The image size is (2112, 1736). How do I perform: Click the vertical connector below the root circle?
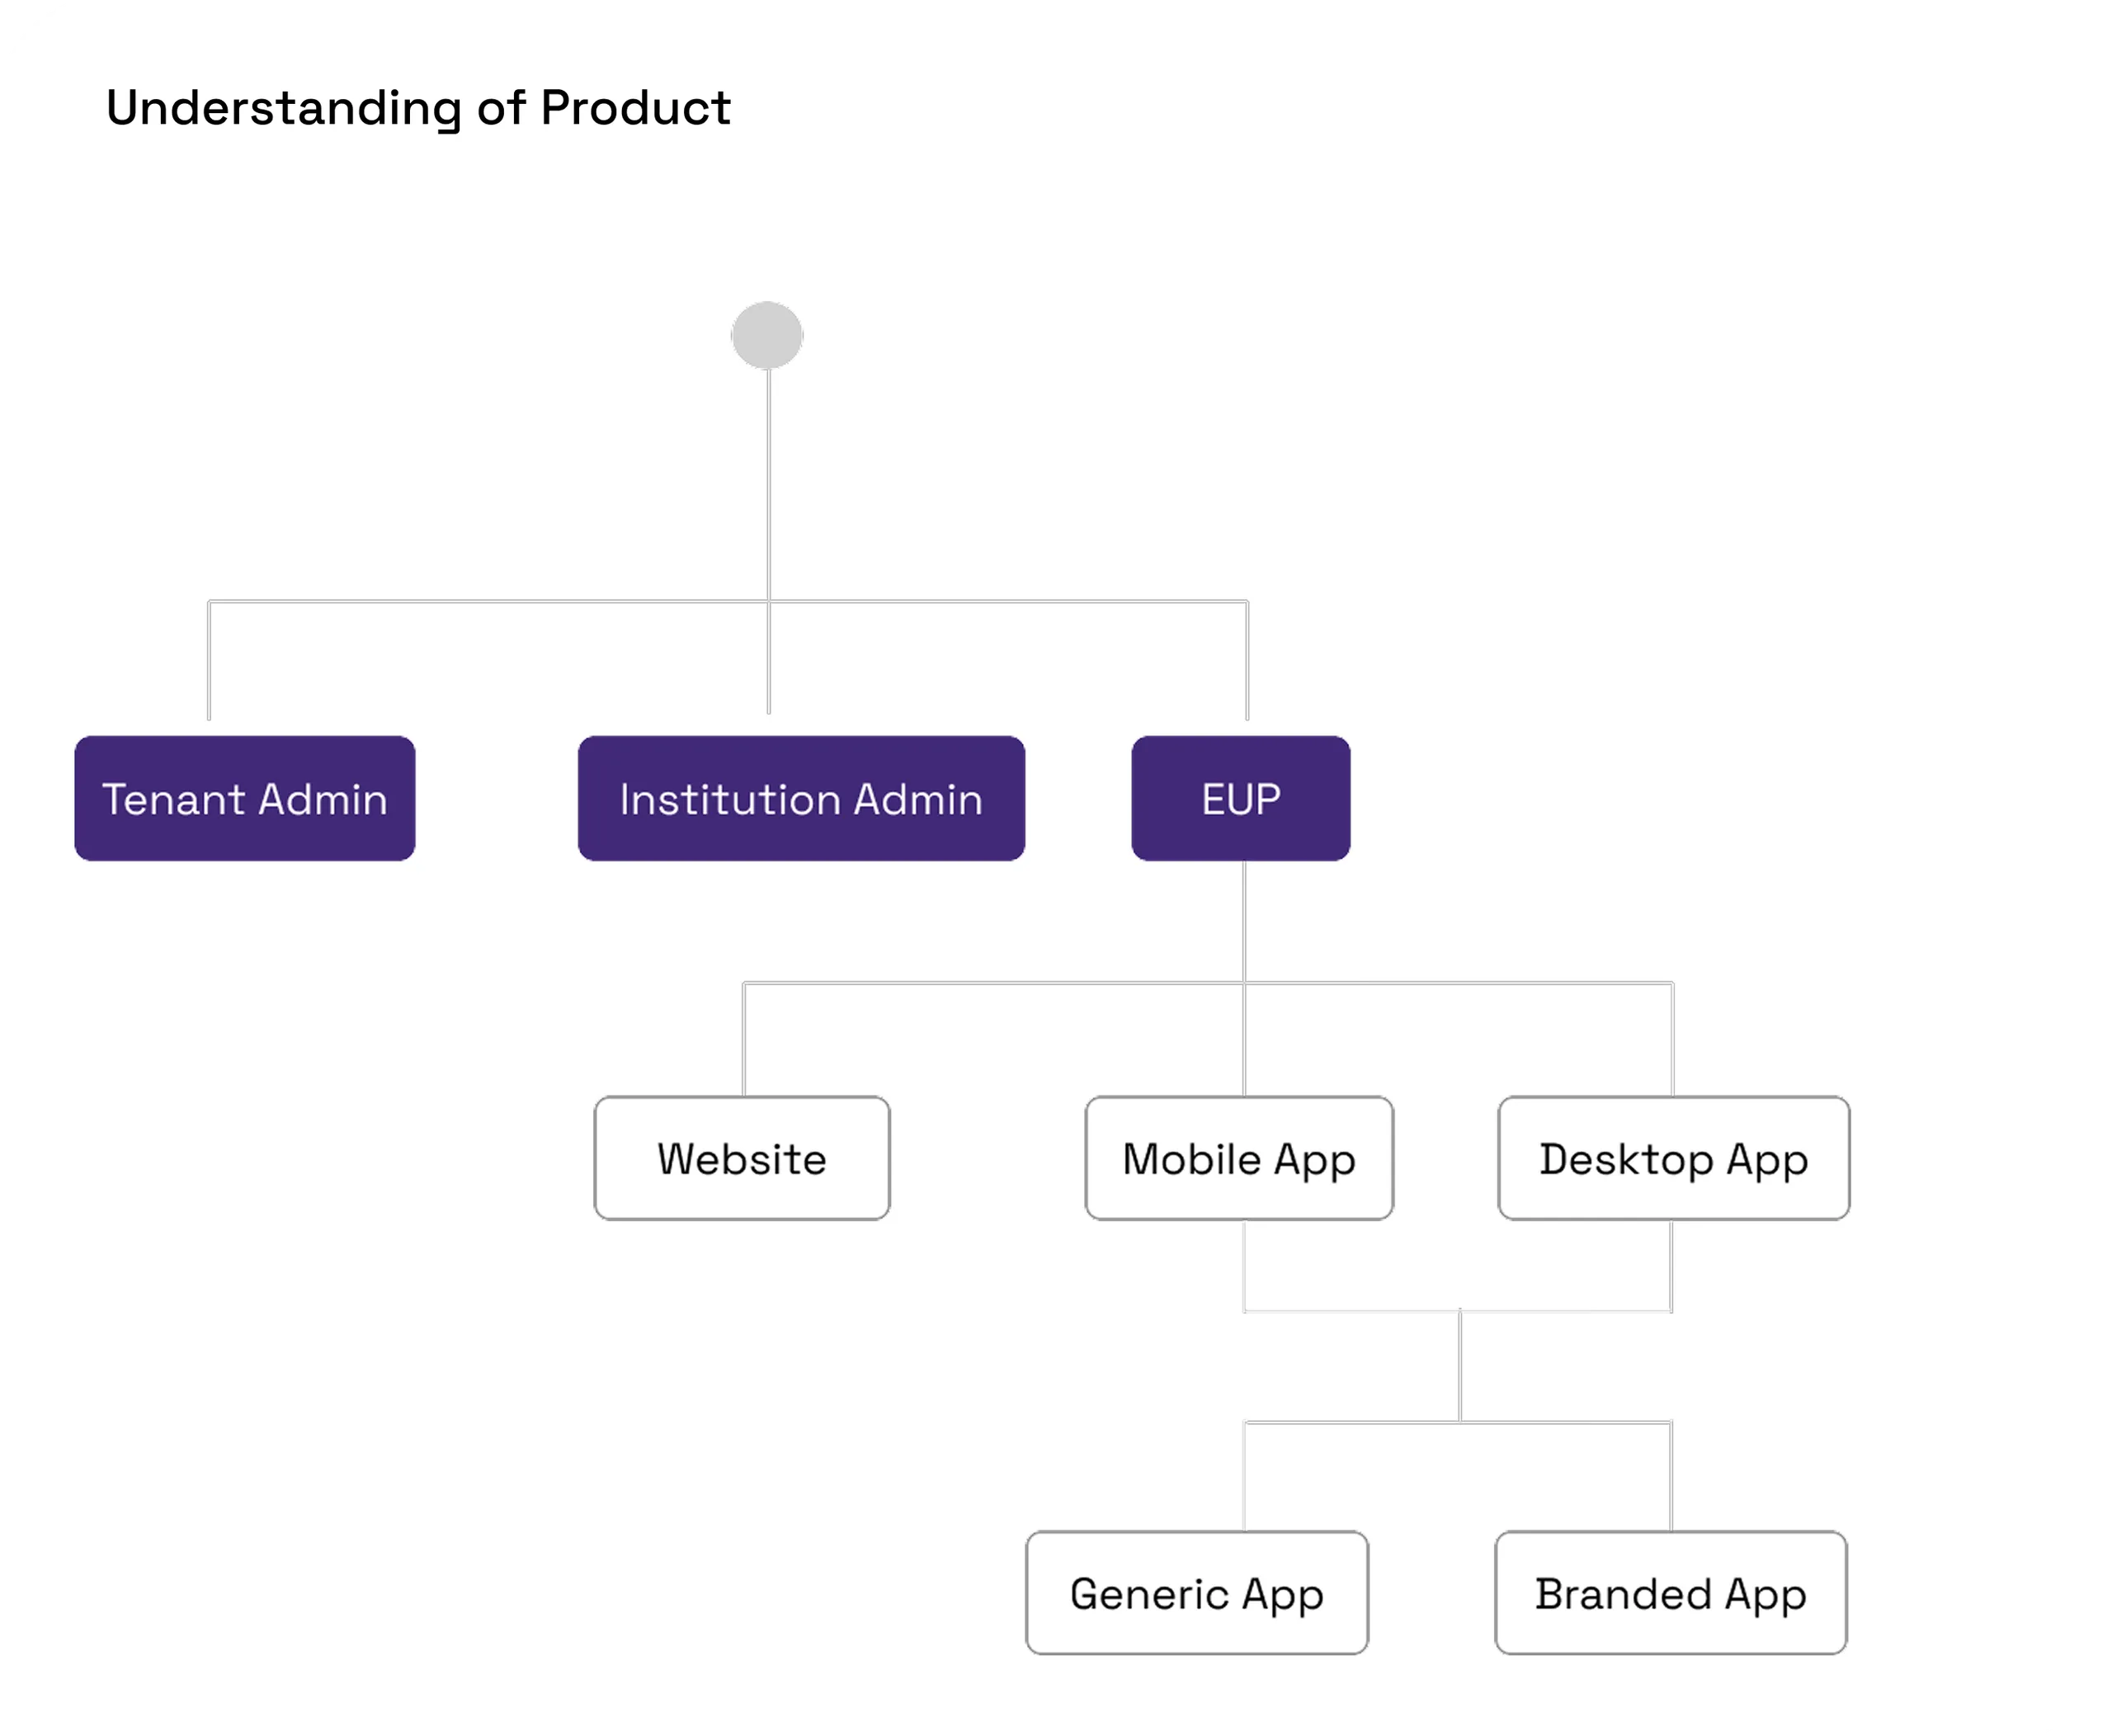coord(769,485)
